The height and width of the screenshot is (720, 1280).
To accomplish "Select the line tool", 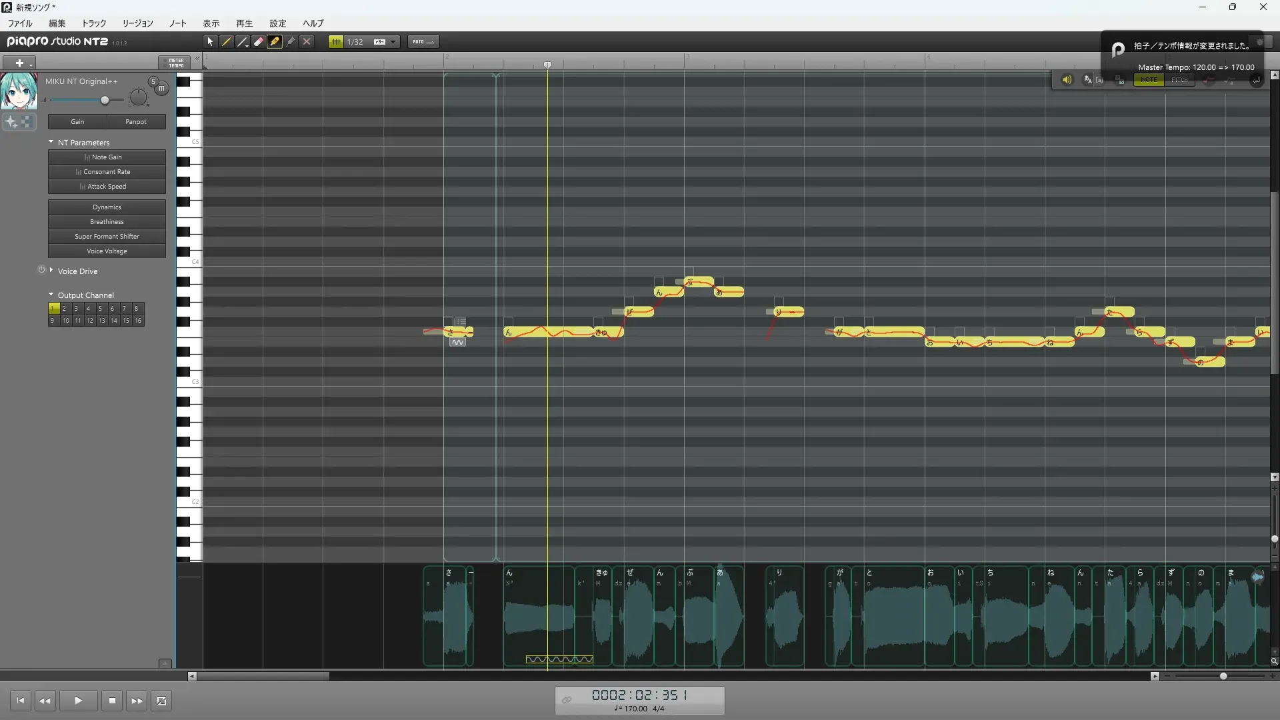I will (x=242, y=41).
